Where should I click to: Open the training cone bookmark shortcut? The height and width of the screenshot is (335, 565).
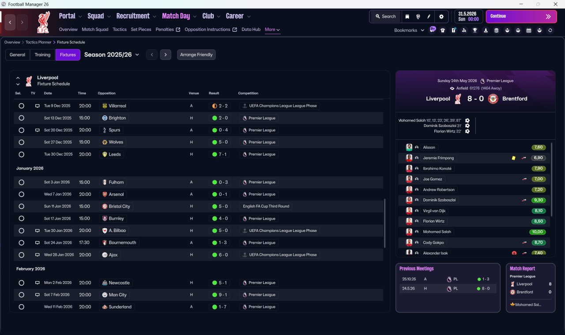pos(486,30)
